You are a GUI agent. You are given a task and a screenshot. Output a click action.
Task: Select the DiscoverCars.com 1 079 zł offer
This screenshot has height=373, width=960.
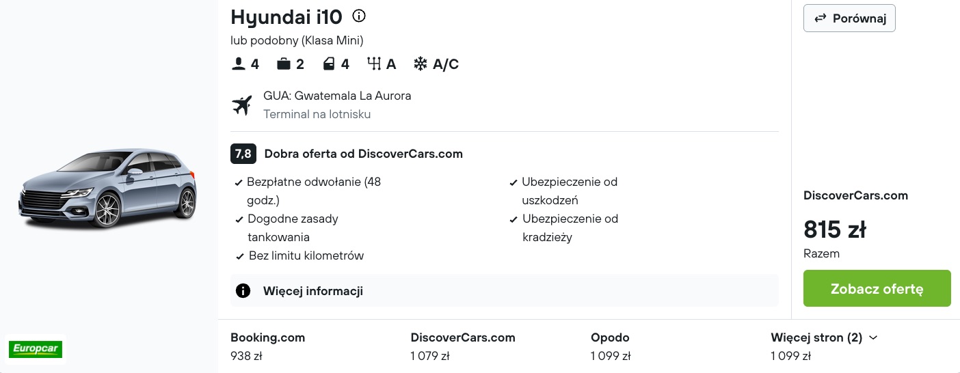pos(463,346)
